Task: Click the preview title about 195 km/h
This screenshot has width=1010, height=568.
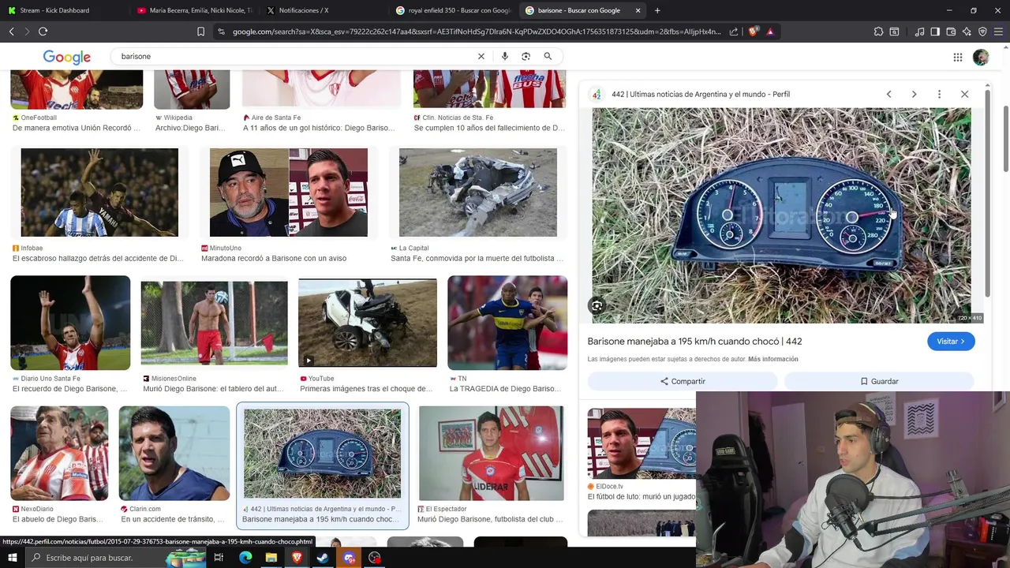Action: (x=694, y=341)
